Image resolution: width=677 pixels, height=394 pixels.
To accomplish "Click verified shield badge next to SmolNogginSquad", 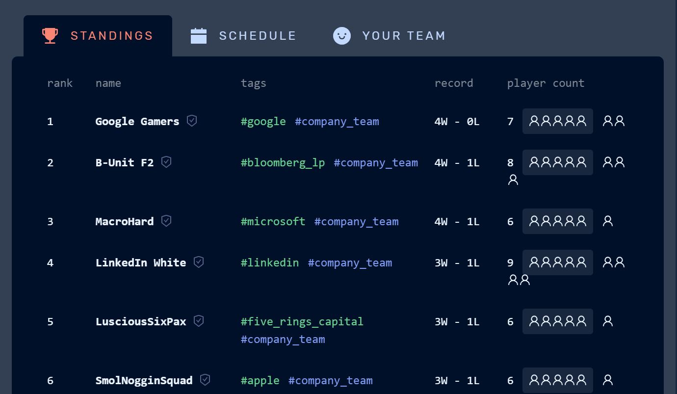I will [205, 380].
